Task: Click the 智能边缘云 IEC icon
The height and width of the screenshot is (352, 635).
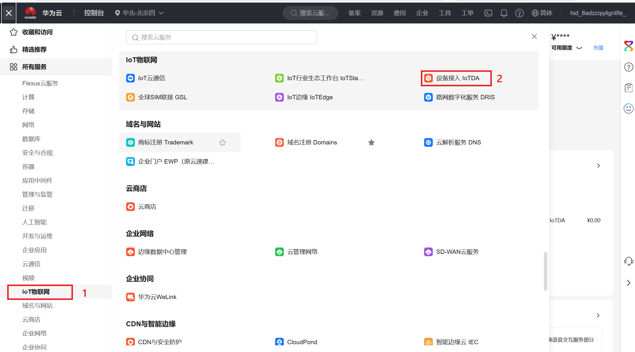Action: [x=428, y=342]
